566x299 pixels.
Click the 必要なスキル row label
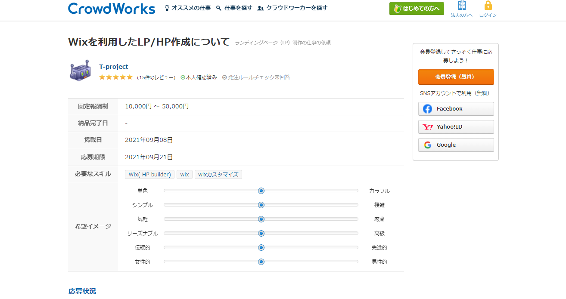(93, 174)
